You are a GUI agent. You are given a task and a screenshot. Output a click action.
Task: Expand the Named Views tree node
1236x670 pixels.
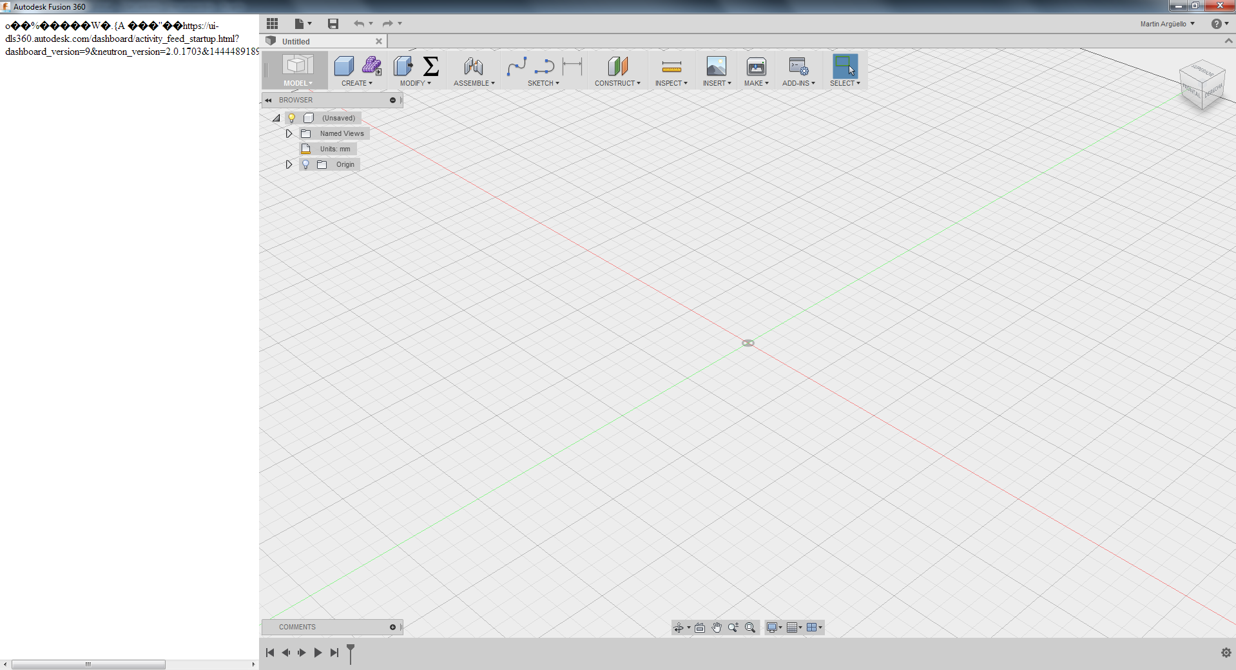(x=289, y=133)
